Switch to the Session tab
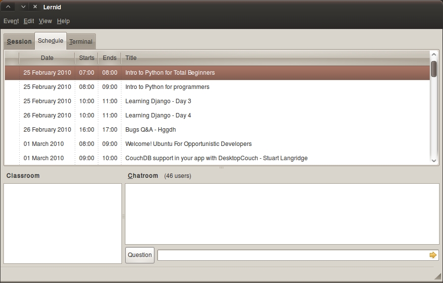This screenshot has height=283, width=443. tap(19, 42)
